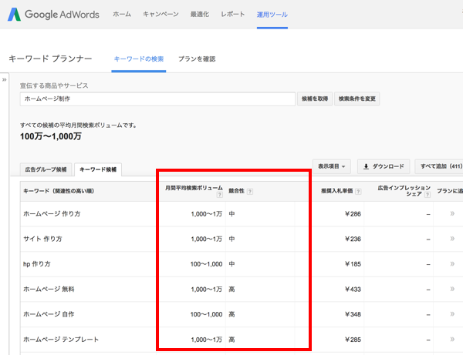Add ホームページ テンプレート to plan via » icon
Viewport: 463px width, 355px height.
click(452, 340)
